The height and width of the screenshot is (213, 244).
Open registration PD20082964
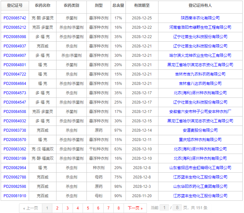pos(15,168)
